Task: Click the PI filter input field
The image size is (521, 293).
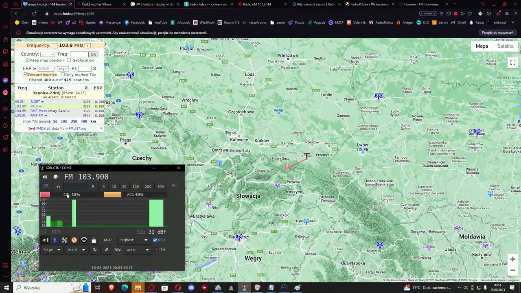Action: [84, 69]
